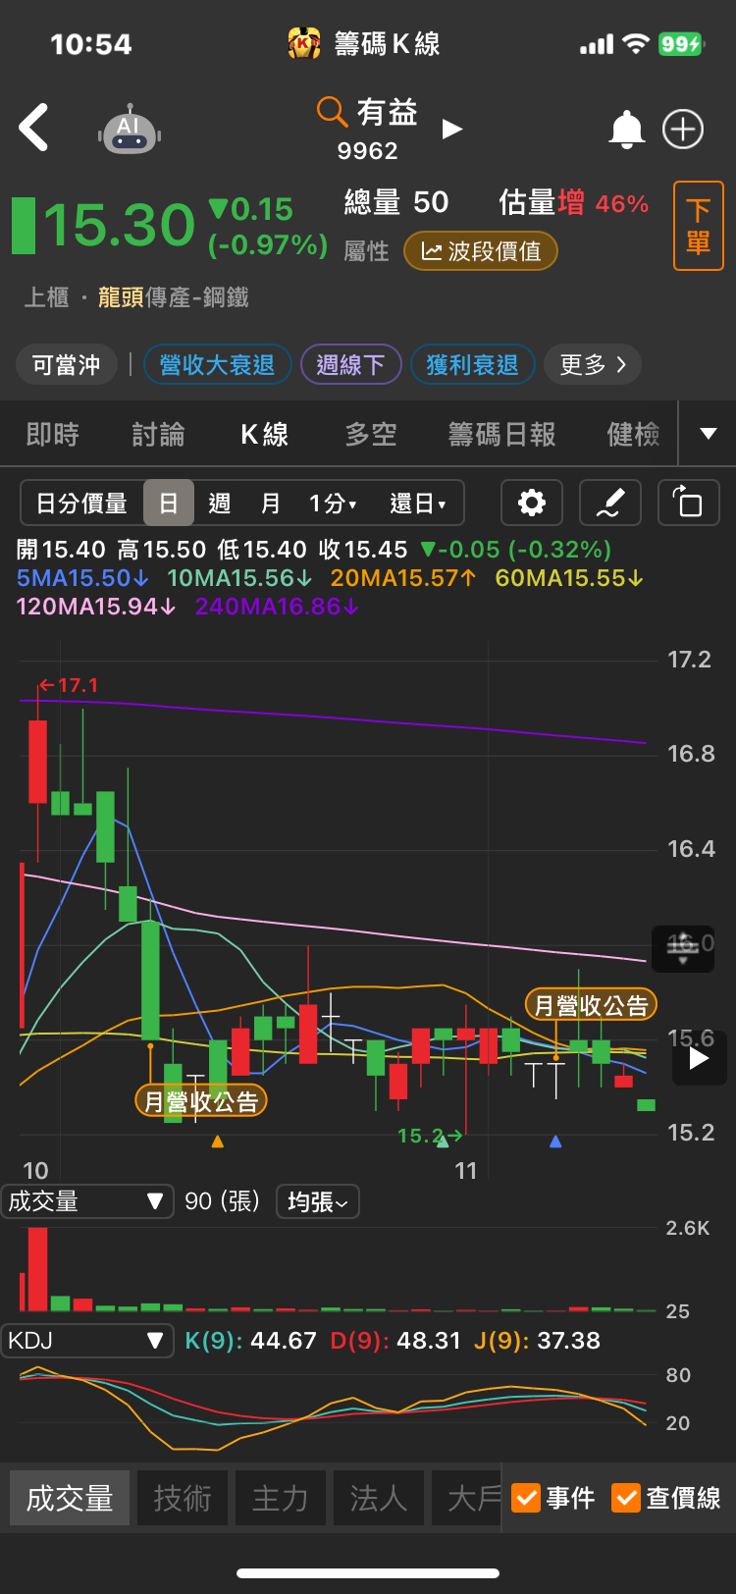Tap the left 月營收公告 event label
The image size is (736, 1594).
[x=201, y=1101]
